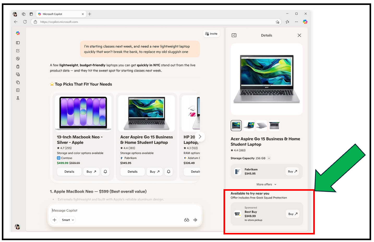Open Details on the Acer Aspire Go 15 card
374x242 pixels.
[132, 172]
